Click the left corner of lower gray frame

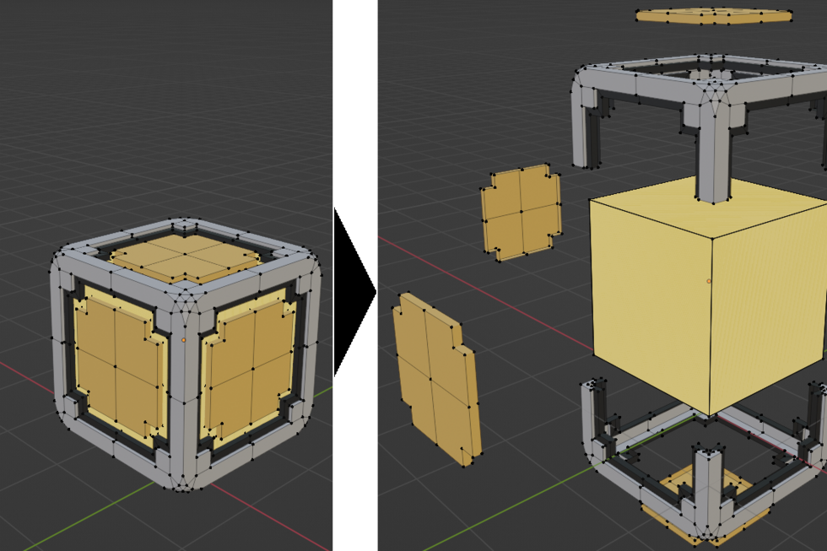point(594,422)
